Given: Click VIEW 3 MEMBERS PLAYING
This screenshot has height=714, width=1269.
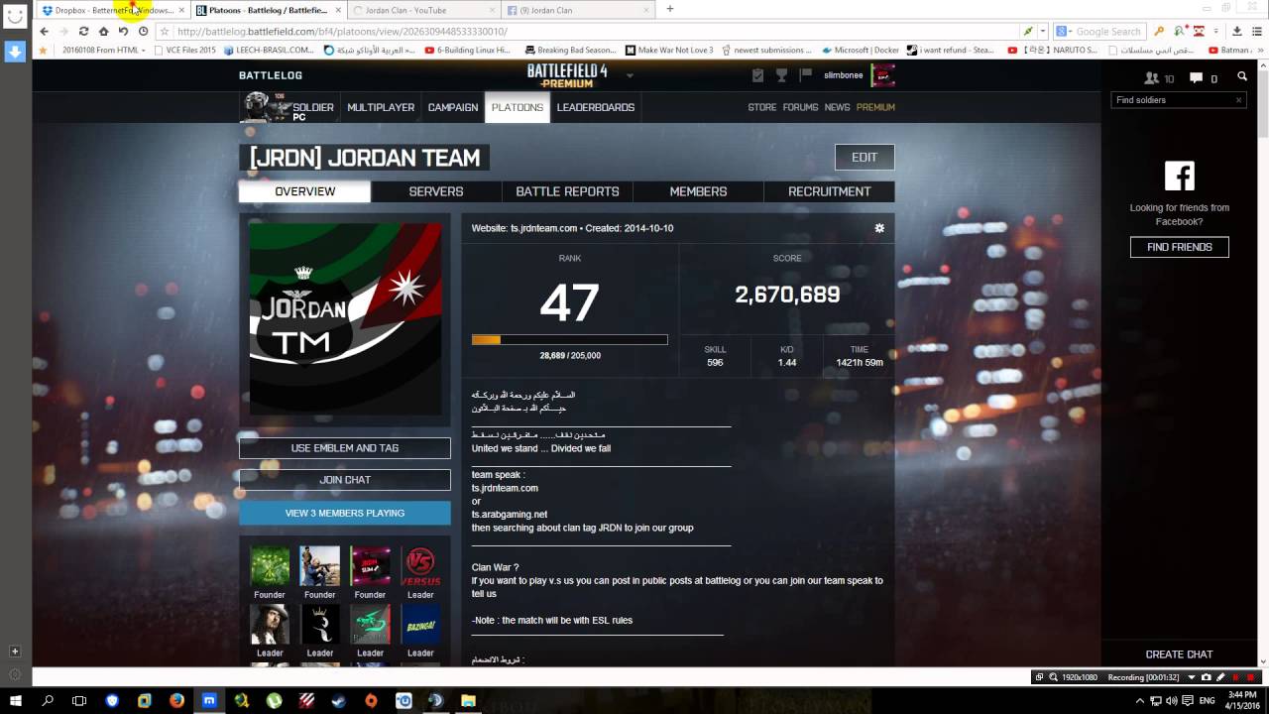Looking at the screenshot, I should coord(345,513).
